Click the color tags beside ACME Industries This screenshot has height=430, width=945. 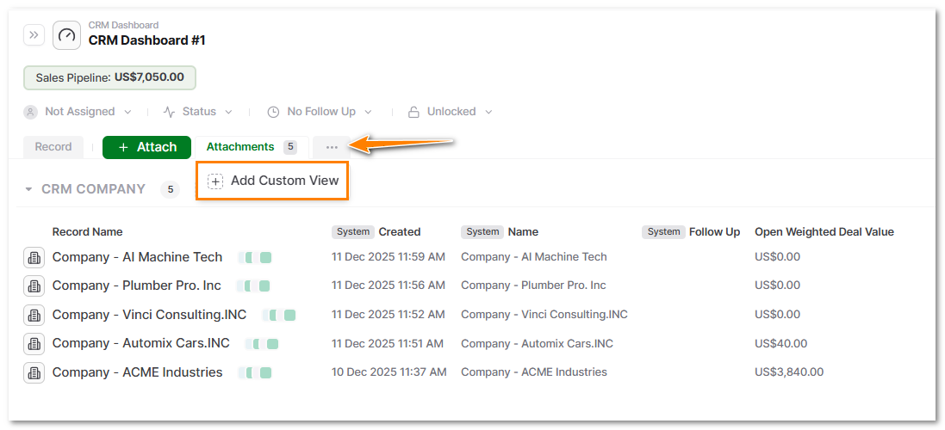tap(255, 373)
